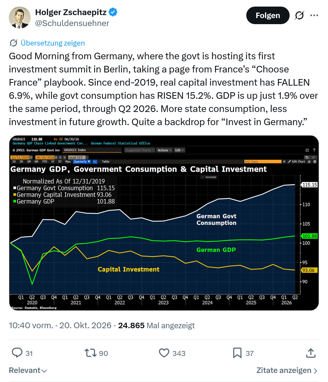Click the Folgen follow button
Viewport: 328px width, 382px height.
pyautogui.click(x=268, y=15)
